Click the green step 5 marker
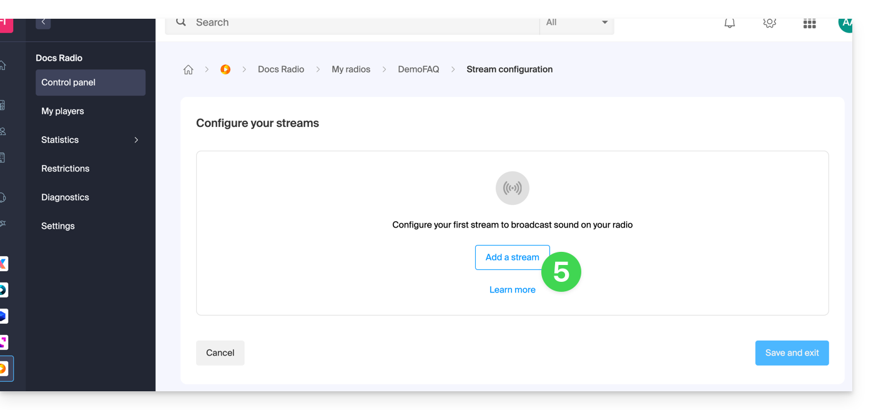The image size is (871, 410). (x=561, y=272)
